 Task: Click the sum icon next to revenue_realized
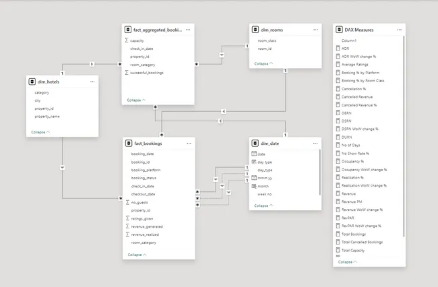point(127,234)
